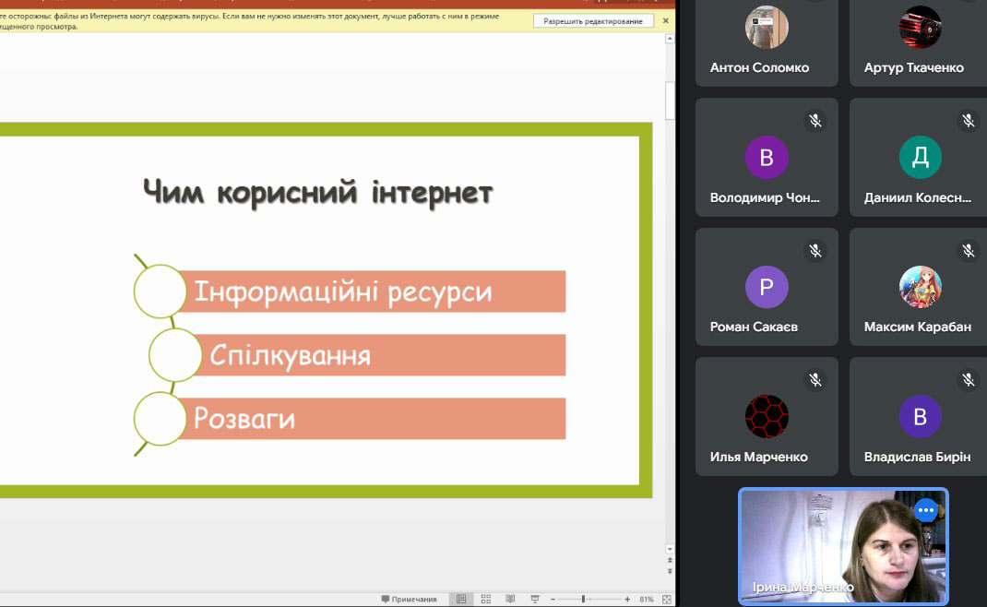
Task: Click muted mic icon on Илья Марченко tile
Action: [815, 380]
